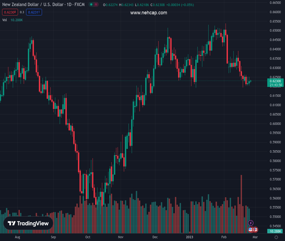Click the 0.3 spread value

22,12
